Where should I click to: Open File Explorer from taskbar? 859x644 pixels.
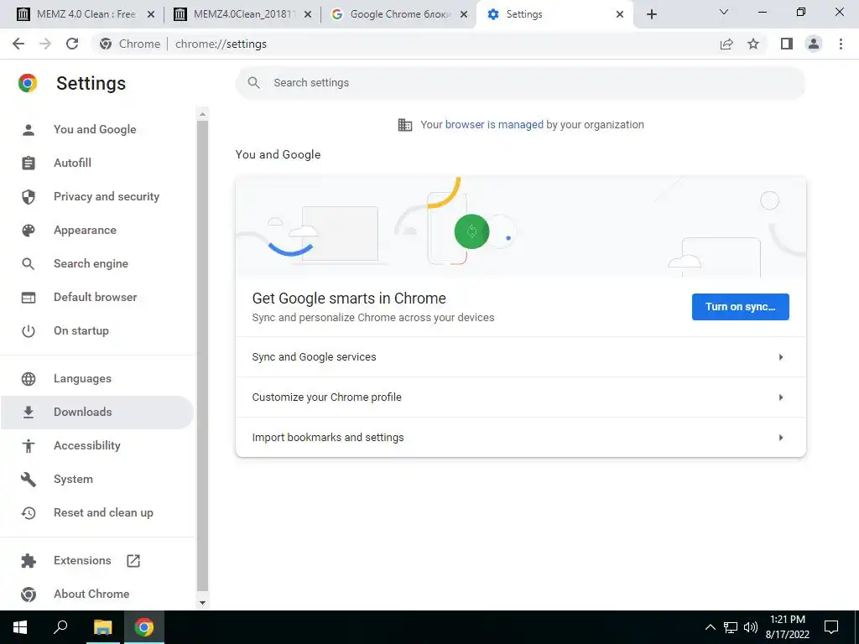(102, 627)
